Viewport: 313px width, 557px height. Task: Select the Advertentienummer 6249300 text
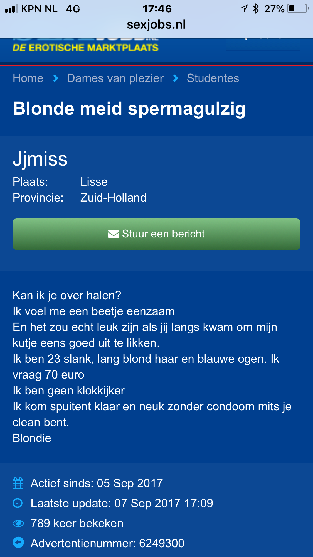tap(107, 543)
